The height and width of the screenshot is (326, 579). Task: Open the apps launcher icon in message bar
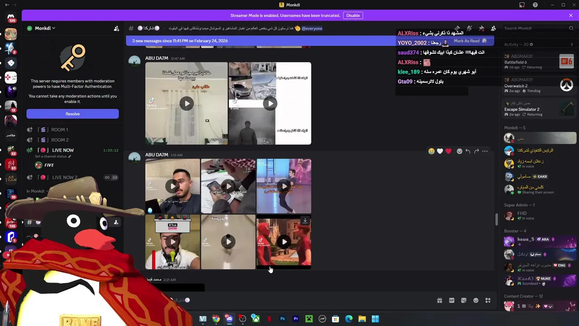(488, 300)
